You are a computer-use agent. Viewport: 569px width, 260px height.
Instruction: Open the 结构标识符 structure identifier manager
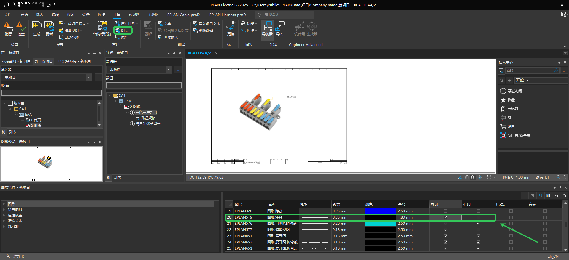tap(102, 29)
